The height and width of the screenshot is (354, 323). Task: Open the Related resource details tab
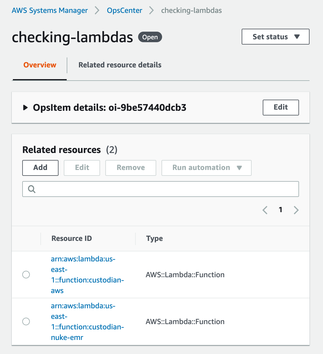120,65
